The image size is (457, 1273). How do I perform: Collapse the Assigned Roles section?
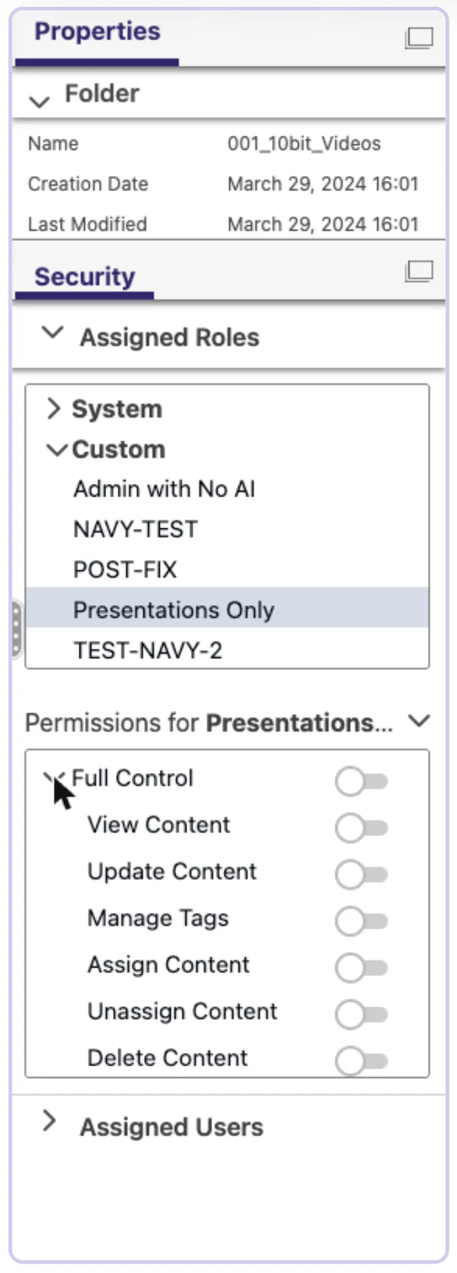click(52, 333)
